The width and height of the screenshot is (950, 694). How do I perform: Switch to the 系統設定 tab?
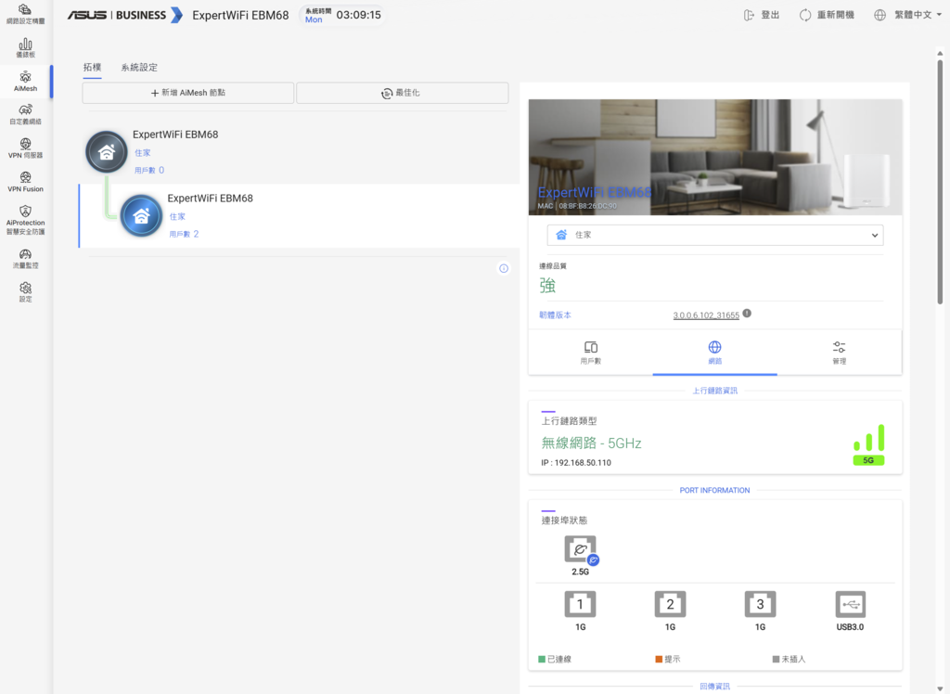(139, 68)
